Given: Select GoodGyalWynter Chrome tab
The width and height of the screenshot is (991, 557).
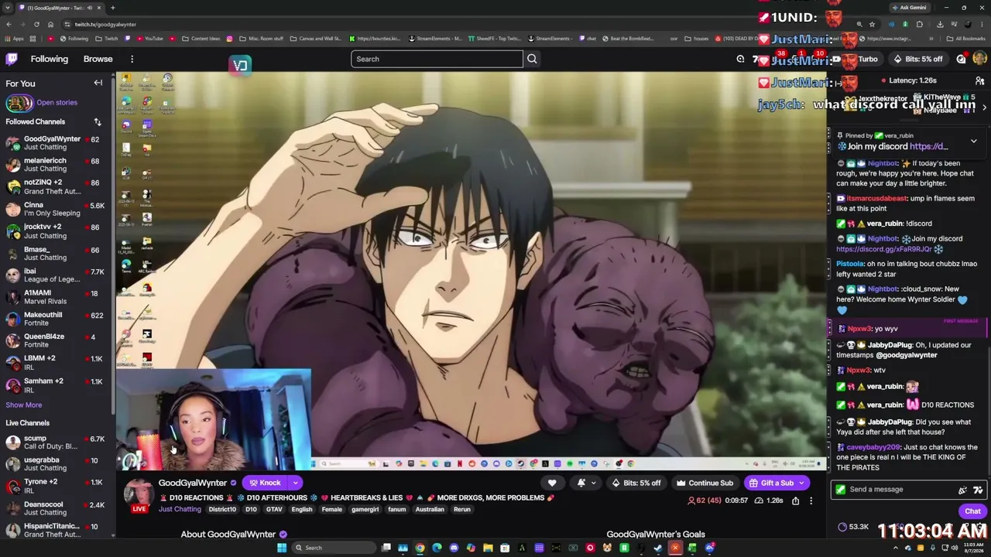Looking at the screenshot, I should click(x=60, y=8).
